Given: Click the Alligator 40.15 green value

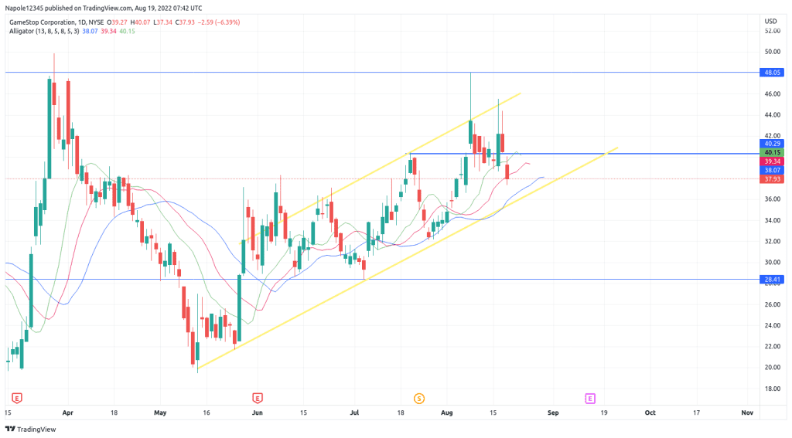Looking at the screenshot, I should [x=128, y=31].
